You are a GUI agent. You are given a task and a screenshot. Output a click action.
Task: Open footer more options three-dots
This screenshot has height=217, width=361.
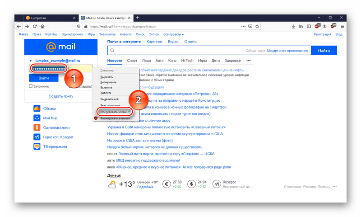(x=334, y=187)
